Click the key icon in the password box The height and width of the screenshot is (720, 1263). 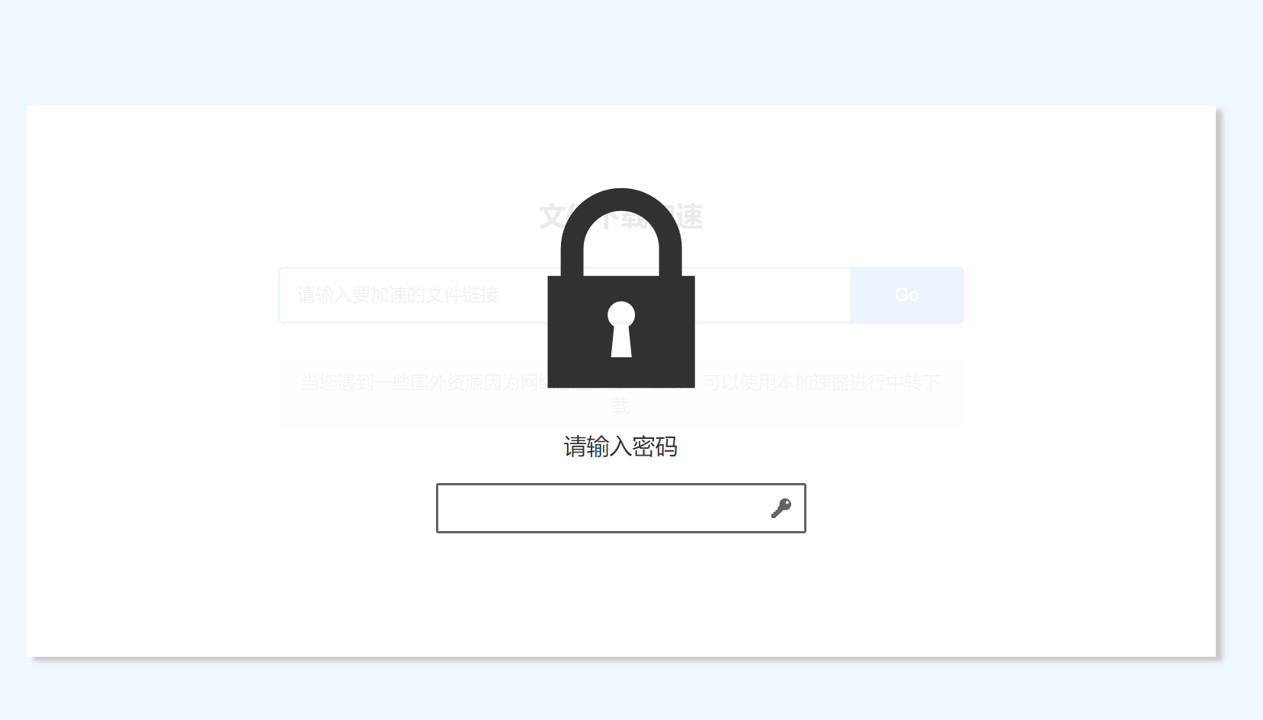point(781,508)
